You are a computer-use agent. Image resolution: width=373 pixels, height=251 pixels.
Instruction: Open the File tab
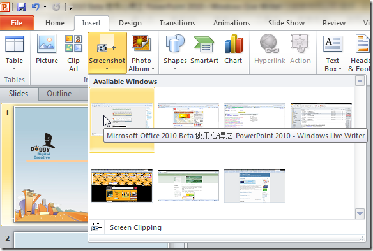pos(17,23)
